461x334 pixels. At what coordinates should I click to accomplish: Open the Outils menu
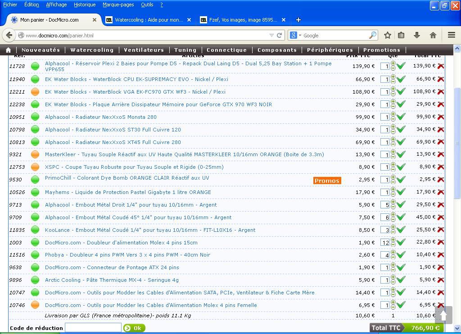(x=147, y=5)
